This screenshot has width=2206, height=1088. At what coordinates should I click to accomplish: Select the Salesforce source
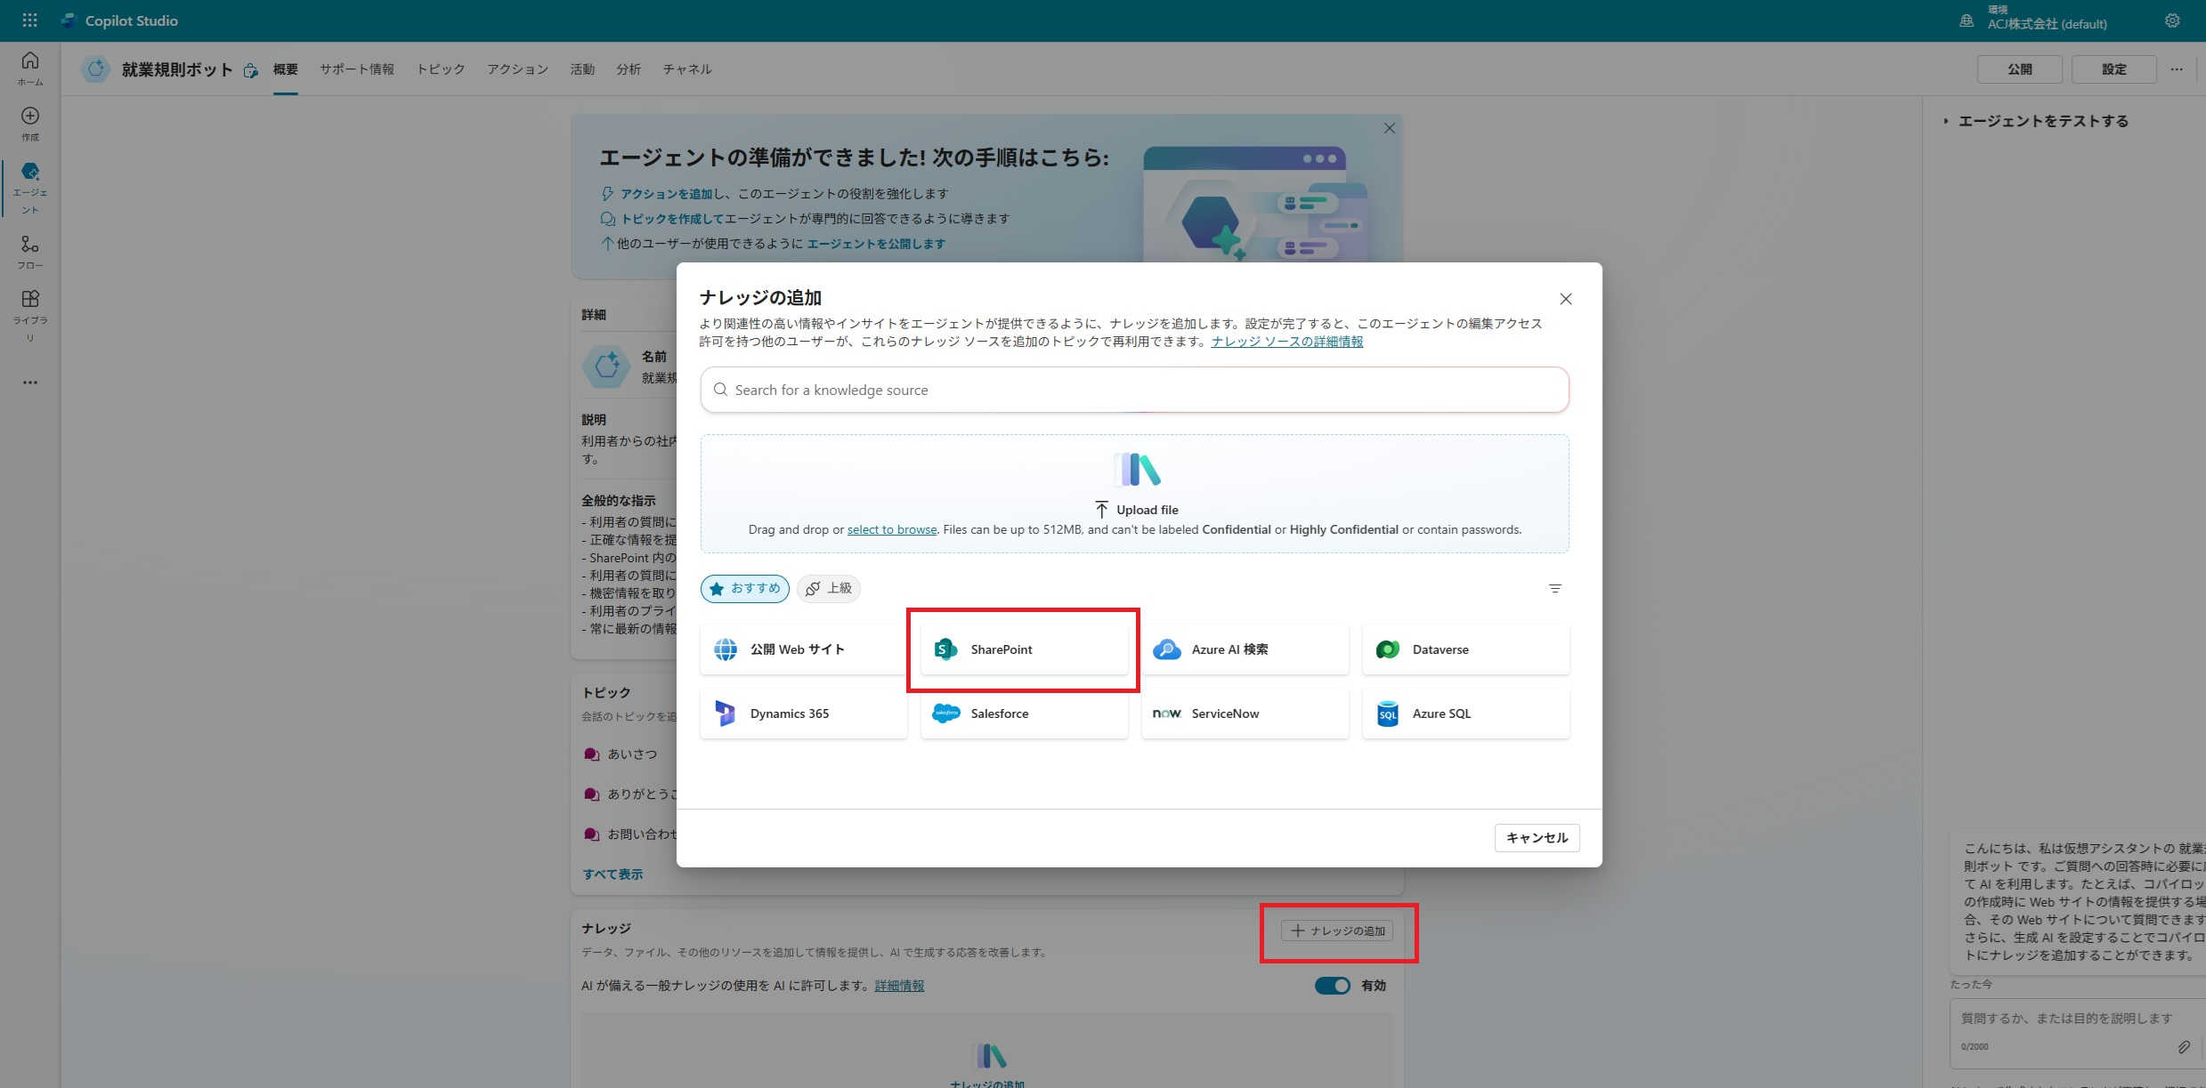(x=1024, y=713)
